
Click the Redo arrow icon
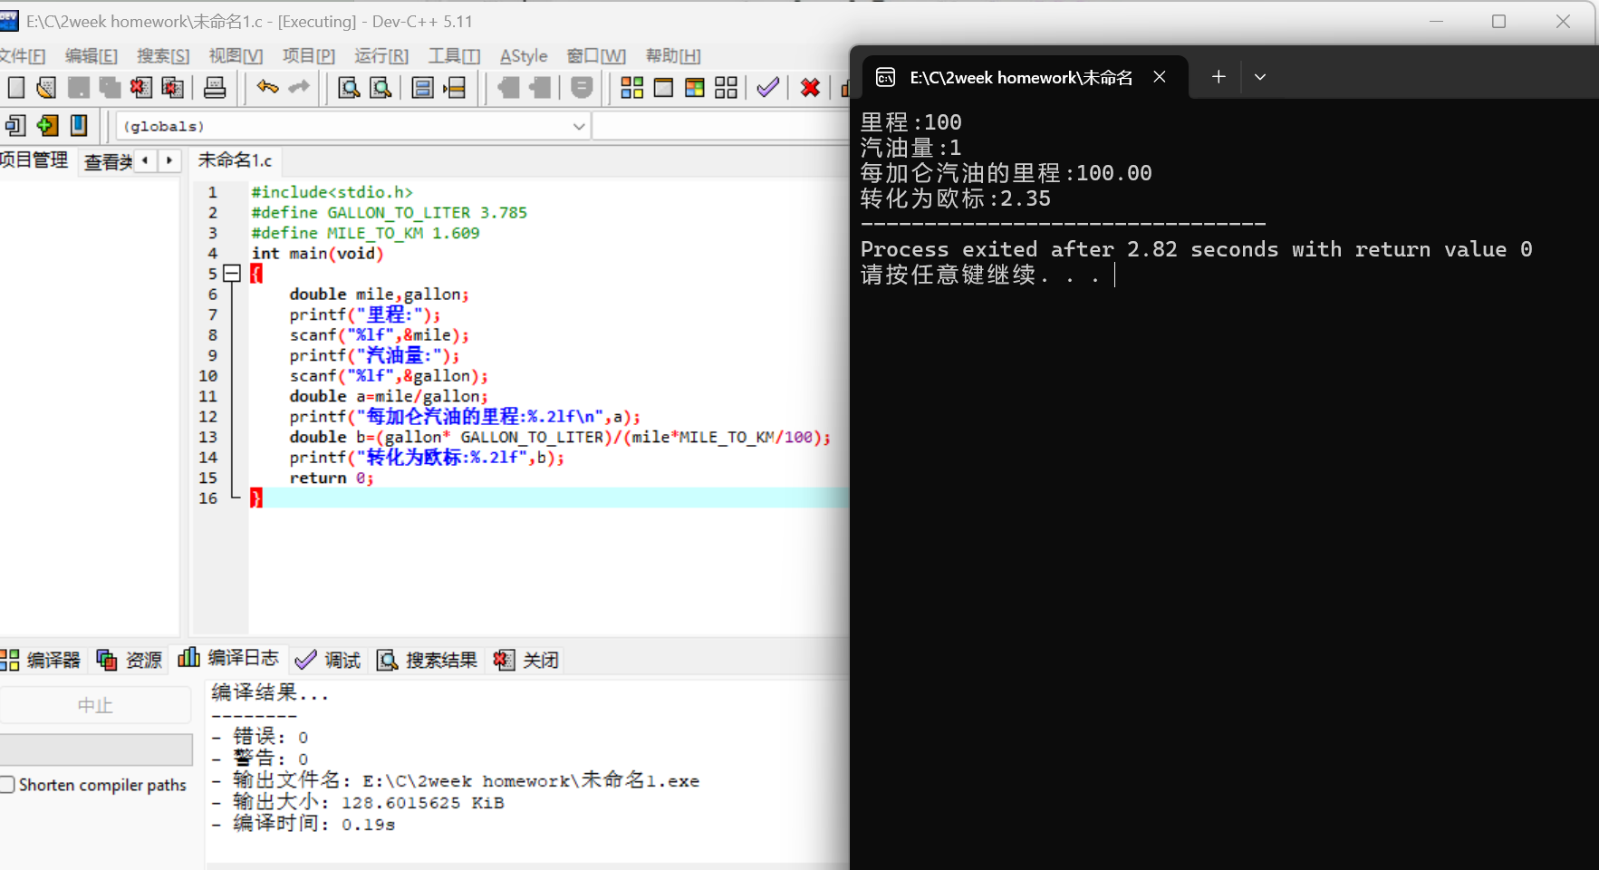(x=299, y=87)
